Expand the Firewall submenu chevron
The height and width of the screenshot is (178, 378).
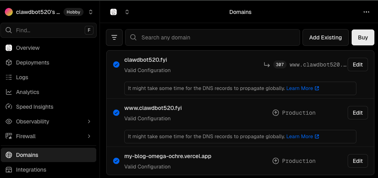pyautogui.click(x=89, y=136)
